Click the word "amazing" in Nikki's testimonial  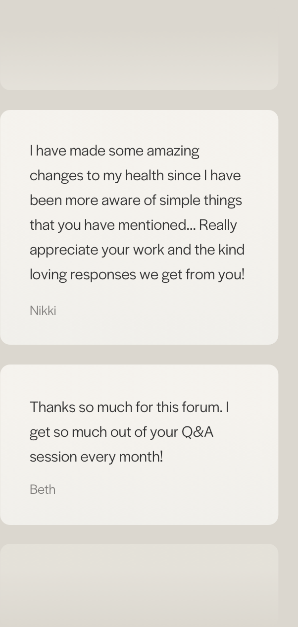[173, 151]
